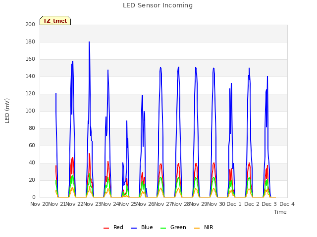Click the Nov 28 x-axis date label
The image size is (317, 237).
click(x=181, y=204)
